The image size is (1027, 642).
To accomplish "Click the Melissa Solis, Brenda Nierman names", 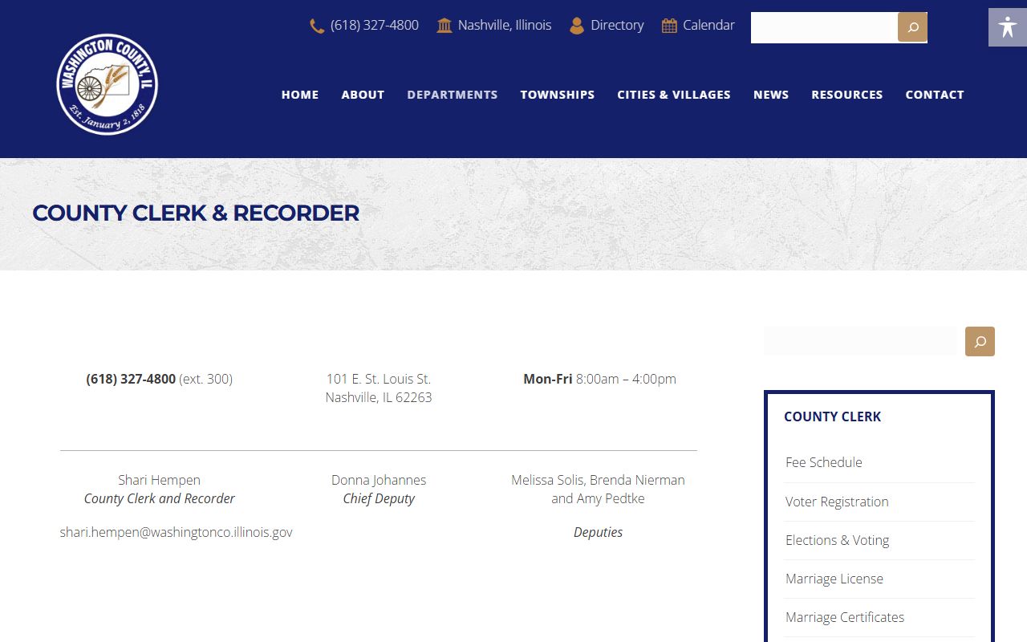I will (598, 480).
